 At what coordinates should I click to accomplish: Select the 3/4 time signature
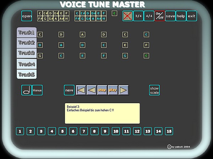coord(138,16)
